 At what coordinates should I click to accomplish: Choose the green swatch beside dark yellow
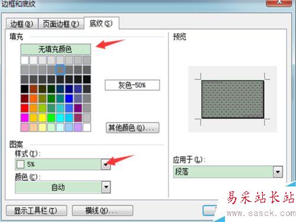pos(51,98)
